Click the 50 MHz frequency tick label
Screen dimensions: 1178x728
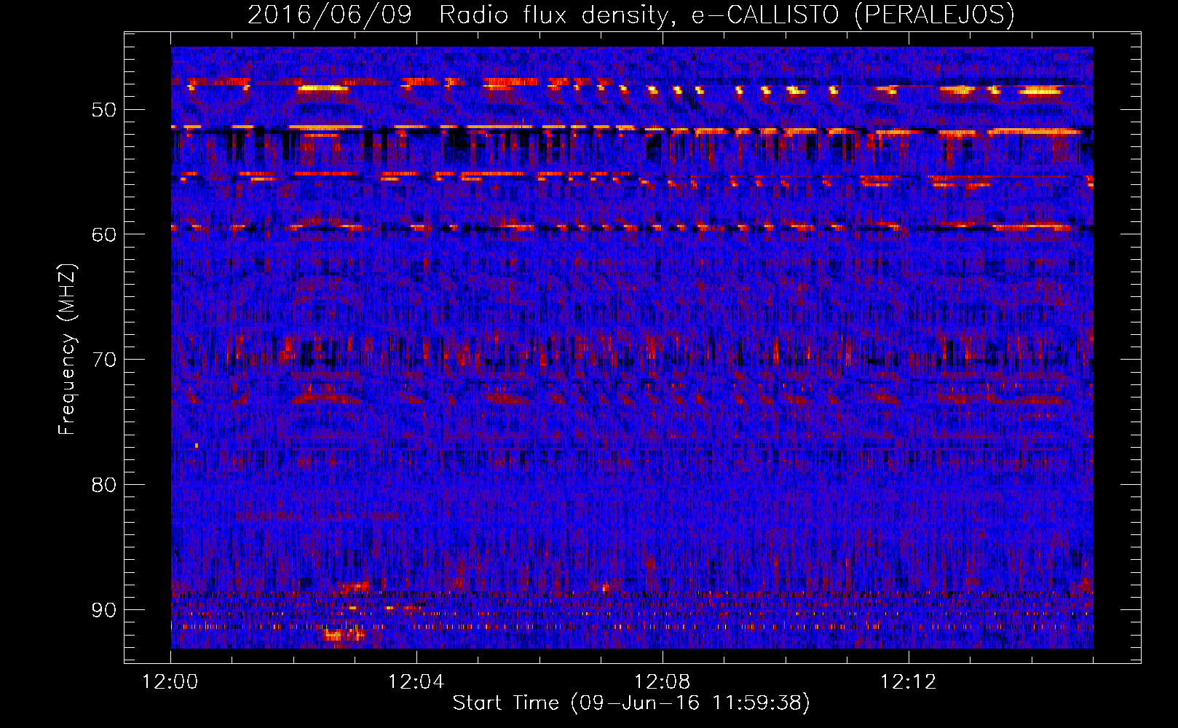pyautogui.click(x=103, y=110)
